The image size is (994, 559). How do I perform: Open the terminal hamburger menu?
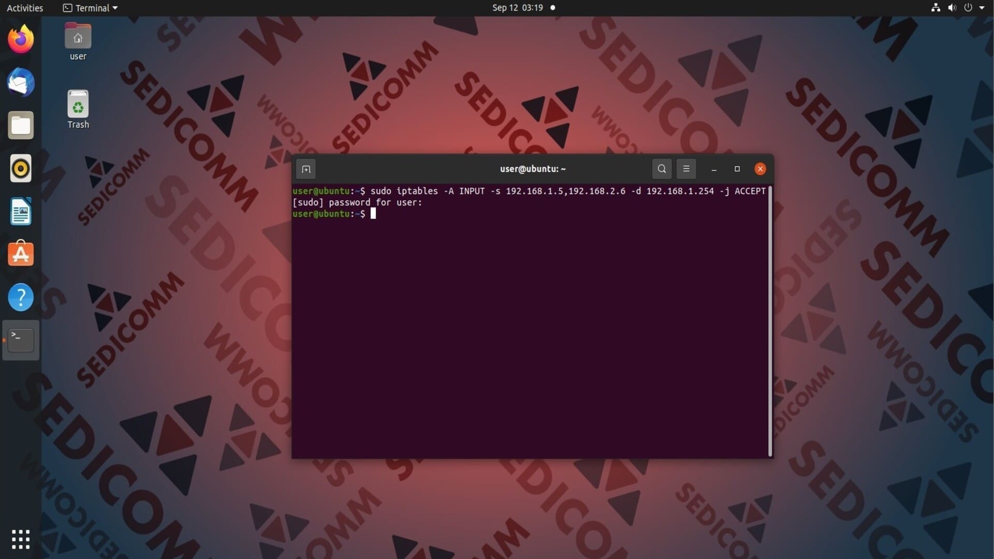(686, 169)
